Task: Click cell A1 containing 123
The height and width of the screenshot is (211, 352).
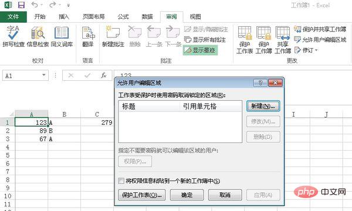Action: 32,122
